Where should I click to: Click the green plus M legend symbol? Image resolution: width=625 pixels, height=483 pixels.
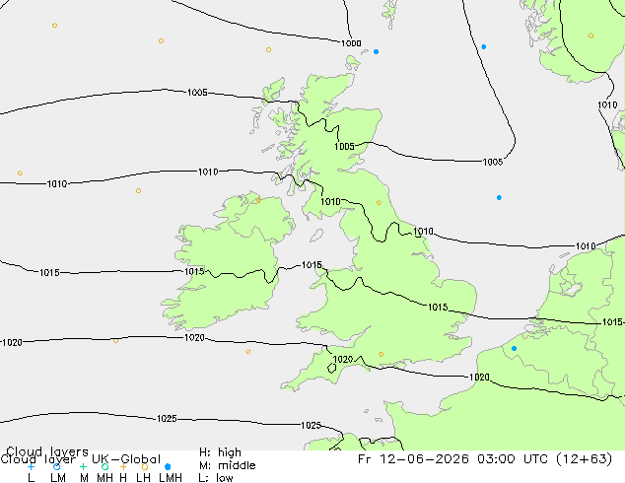tap(83, 466)
